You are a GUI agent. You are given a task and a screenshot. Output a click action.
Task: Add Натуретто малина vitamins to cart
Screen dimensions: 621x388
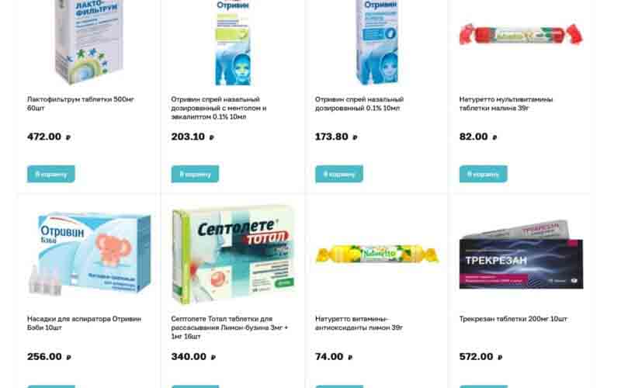483,174
